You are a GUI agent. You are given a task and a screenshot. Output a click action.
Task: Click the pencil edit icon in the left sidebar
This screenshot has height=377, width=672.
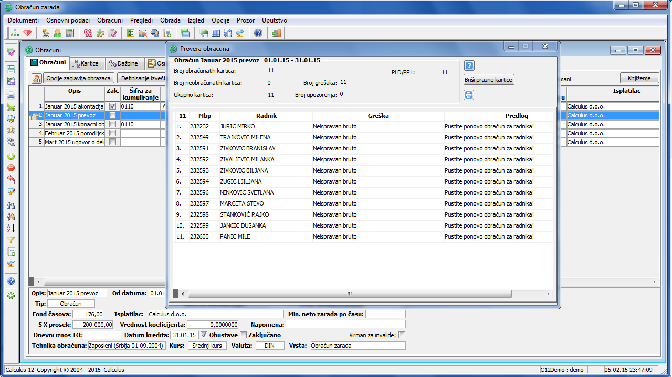coord(11,191)
